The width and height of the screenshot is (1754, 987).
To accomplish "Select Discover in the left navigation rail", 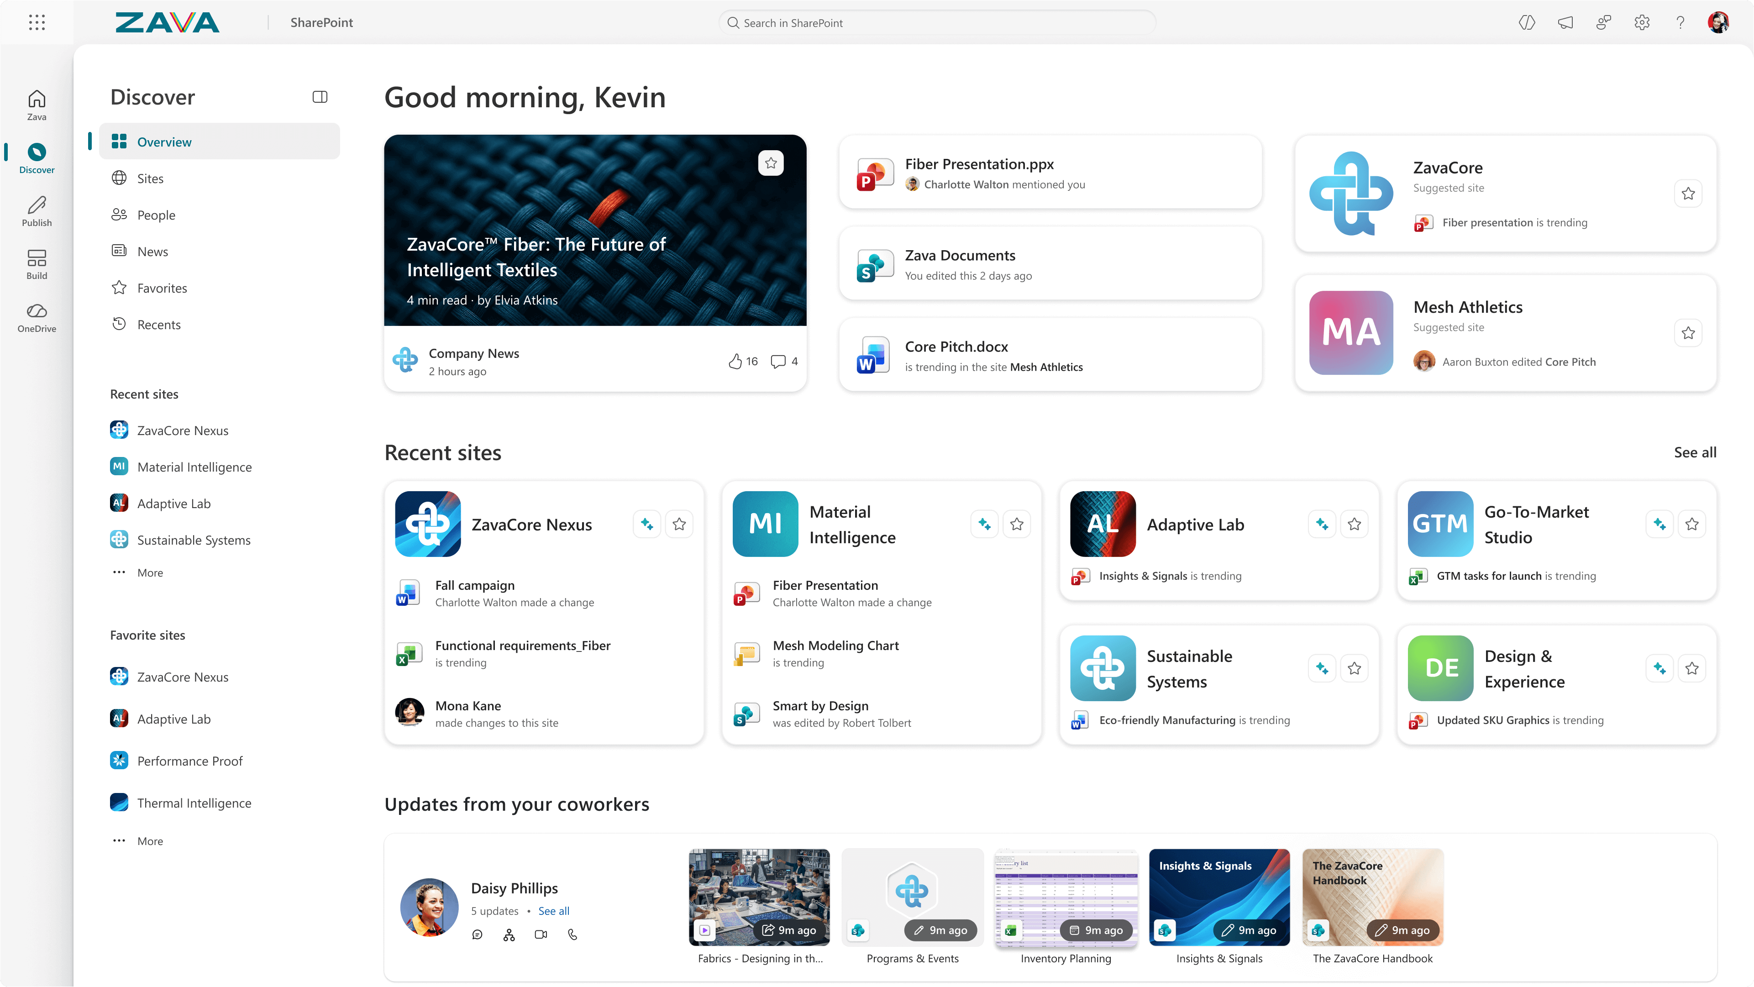I will (37, 157).
